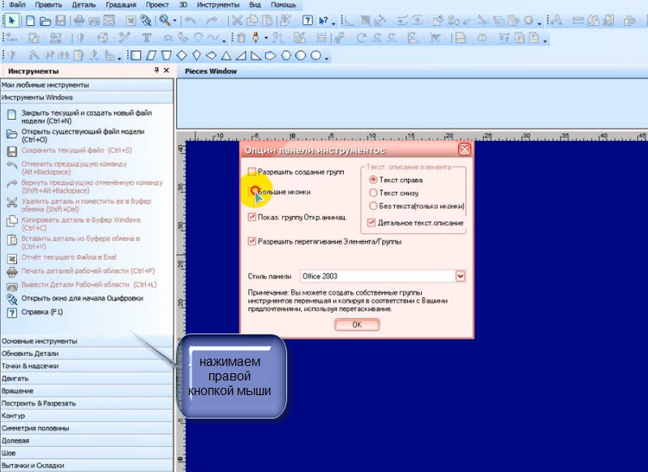Create an isosceles triangle piece shape
The image size is (648, 472).
pos(225,55)
